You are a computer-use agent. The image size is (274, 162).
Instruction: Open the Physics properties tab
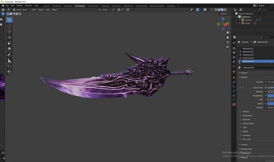click(x=234, y=91)
